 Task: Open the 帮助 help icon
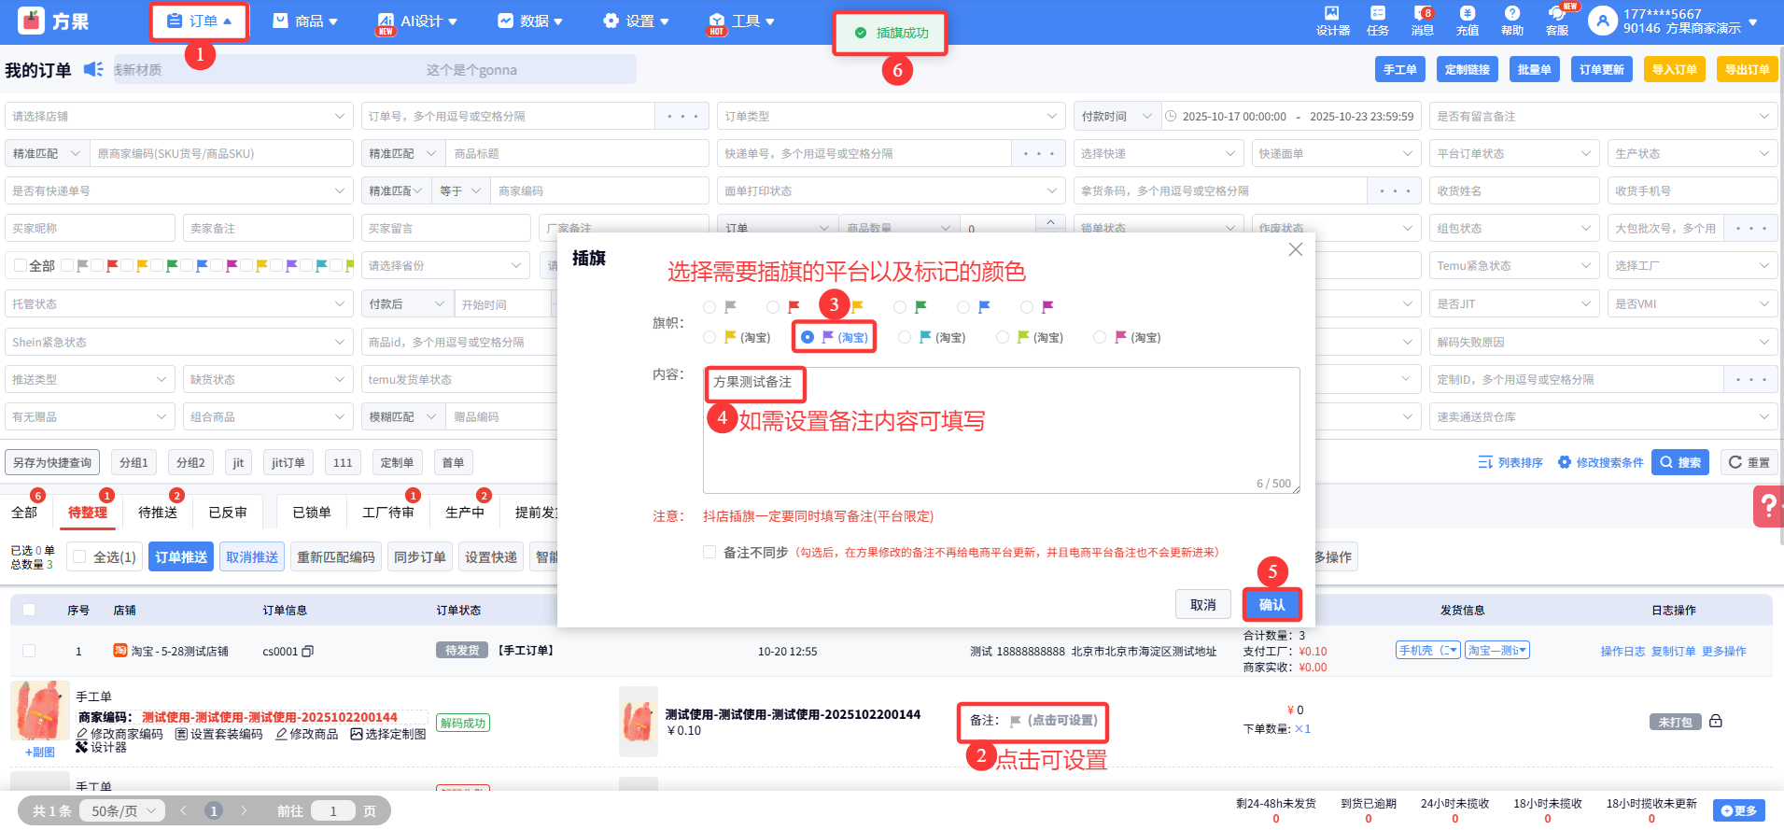click(x=1511, y=13)
